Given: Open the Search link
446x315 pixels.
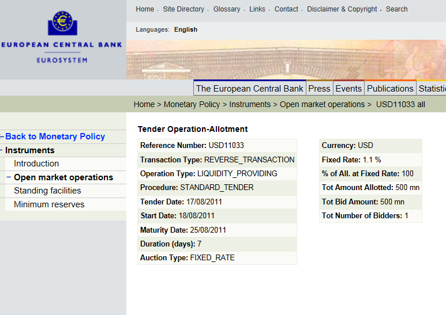Looking at the screenshot, I should coord(396,9).
